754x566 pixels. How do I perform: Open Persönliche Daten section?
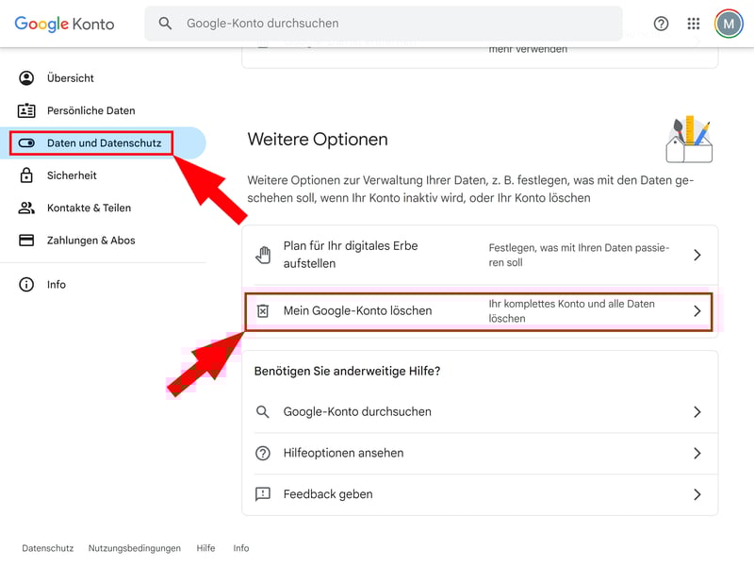[90, 110]
